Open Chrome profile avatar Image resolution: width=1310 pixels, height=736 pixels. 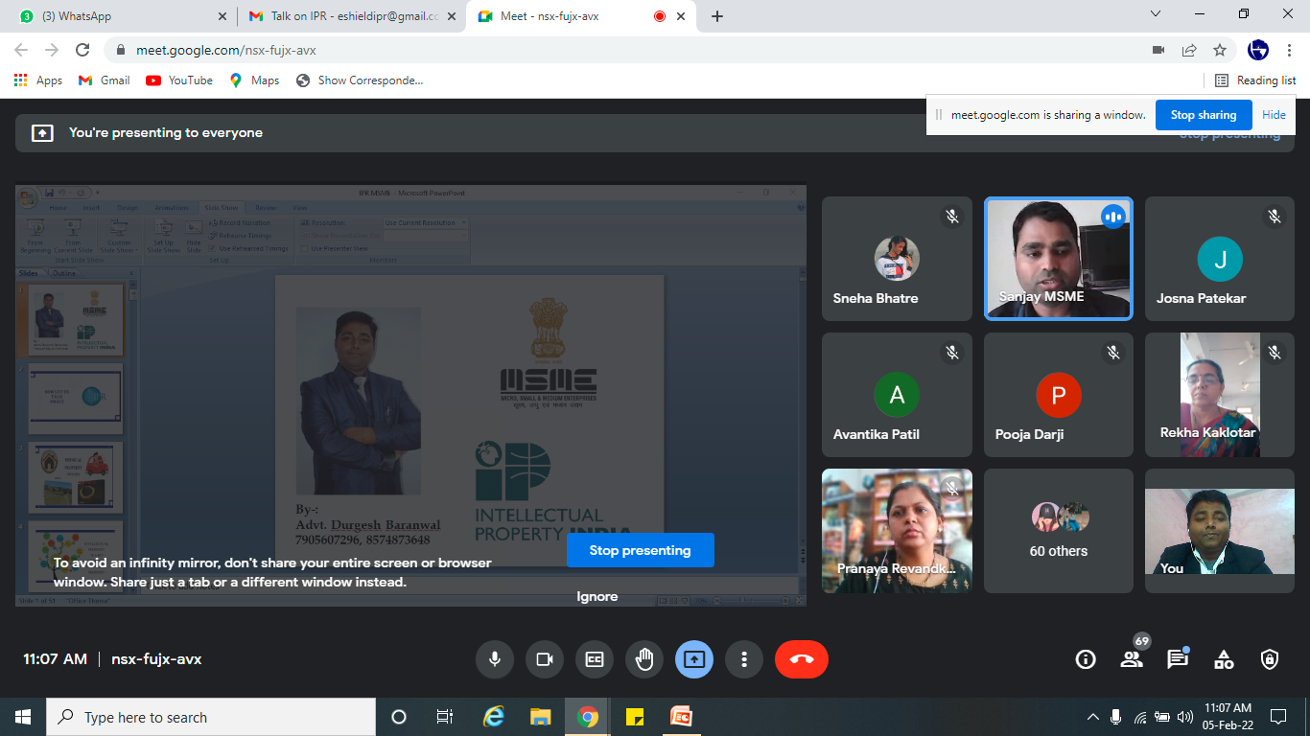[x=1258, y=50]
